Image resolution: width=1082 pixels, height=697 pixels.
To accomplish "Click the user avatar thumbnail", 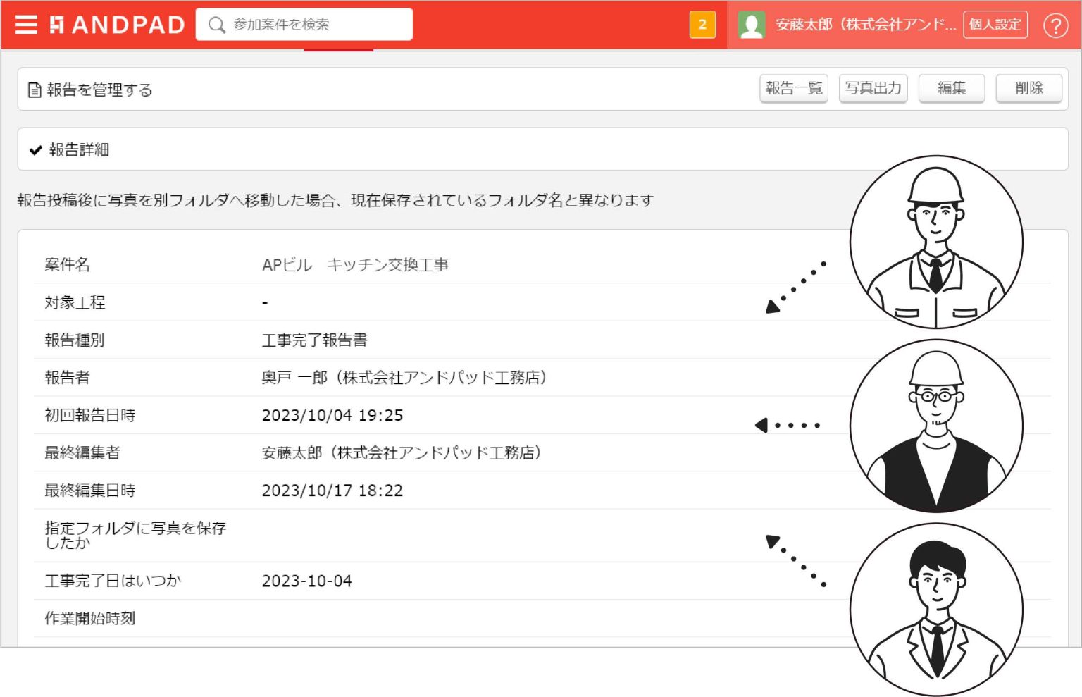I will click(752, 25).
